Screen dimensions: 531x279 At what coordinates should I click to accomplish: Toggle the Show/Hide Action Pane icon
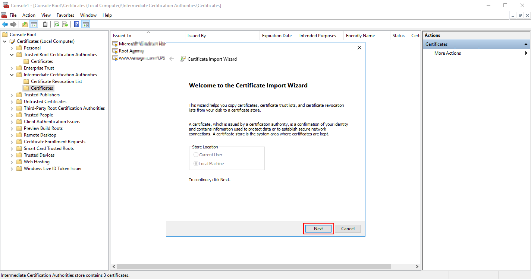[86, 24]
